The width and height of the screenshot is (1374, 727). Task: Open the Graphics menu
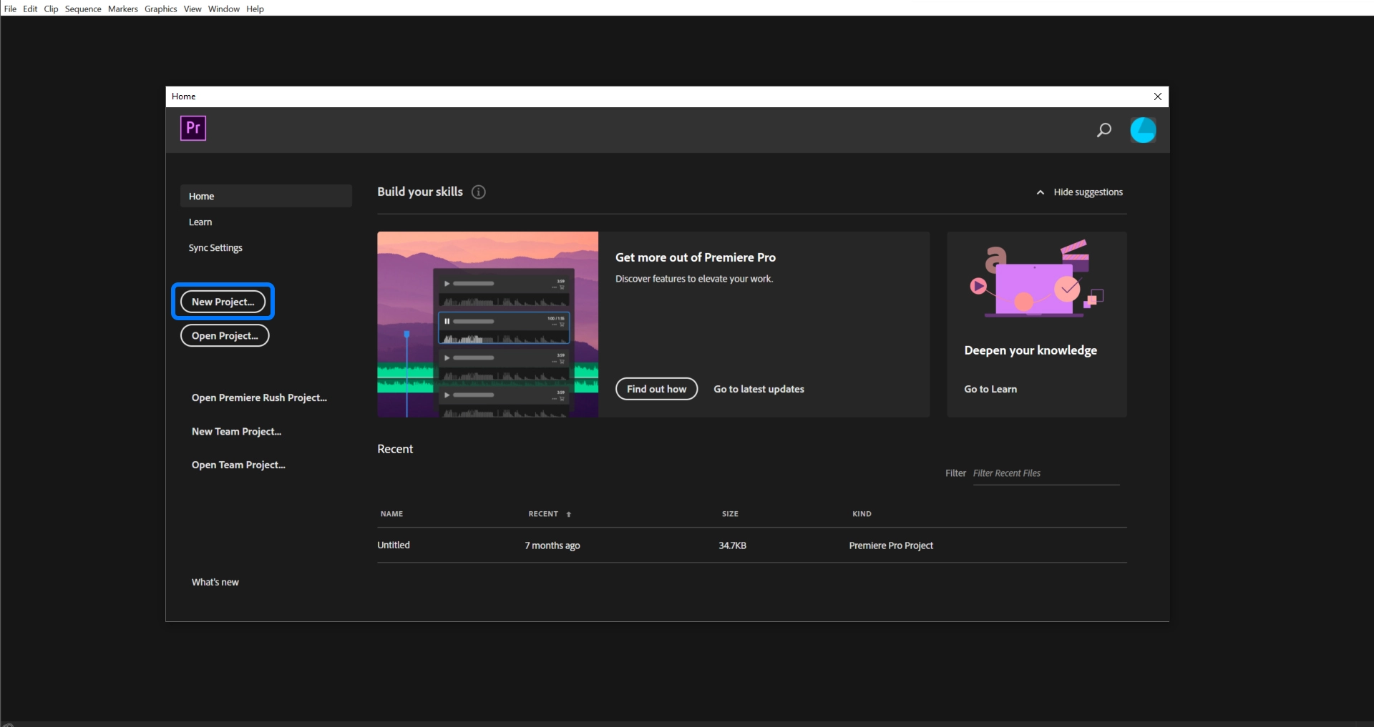click(160, 9)
